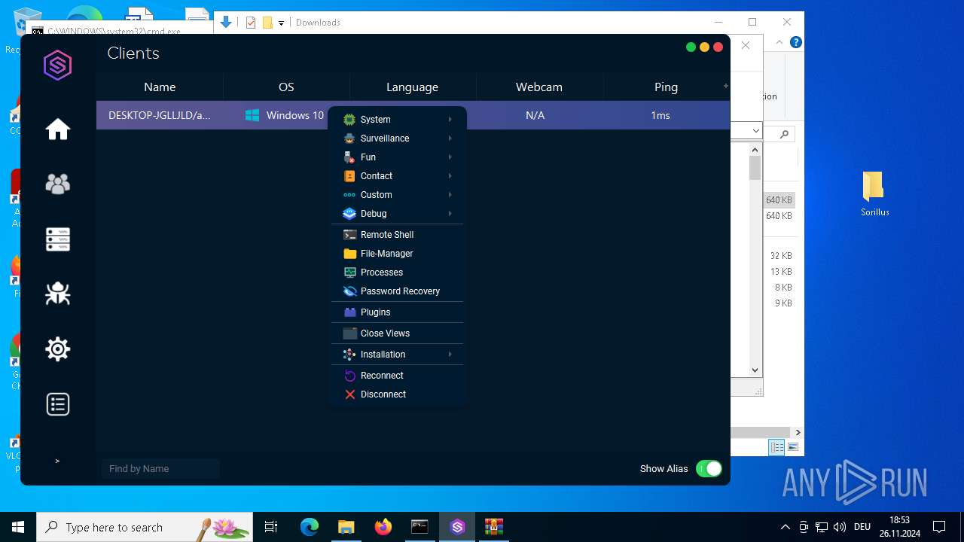This screenshot has width=964, height=542.
Task: Sort clients by Webcam column header
Action: click(x=539, y=87)
